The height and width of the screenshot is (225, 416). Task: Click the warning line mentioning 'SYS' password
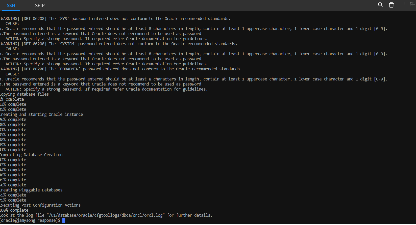coord(115,18)
